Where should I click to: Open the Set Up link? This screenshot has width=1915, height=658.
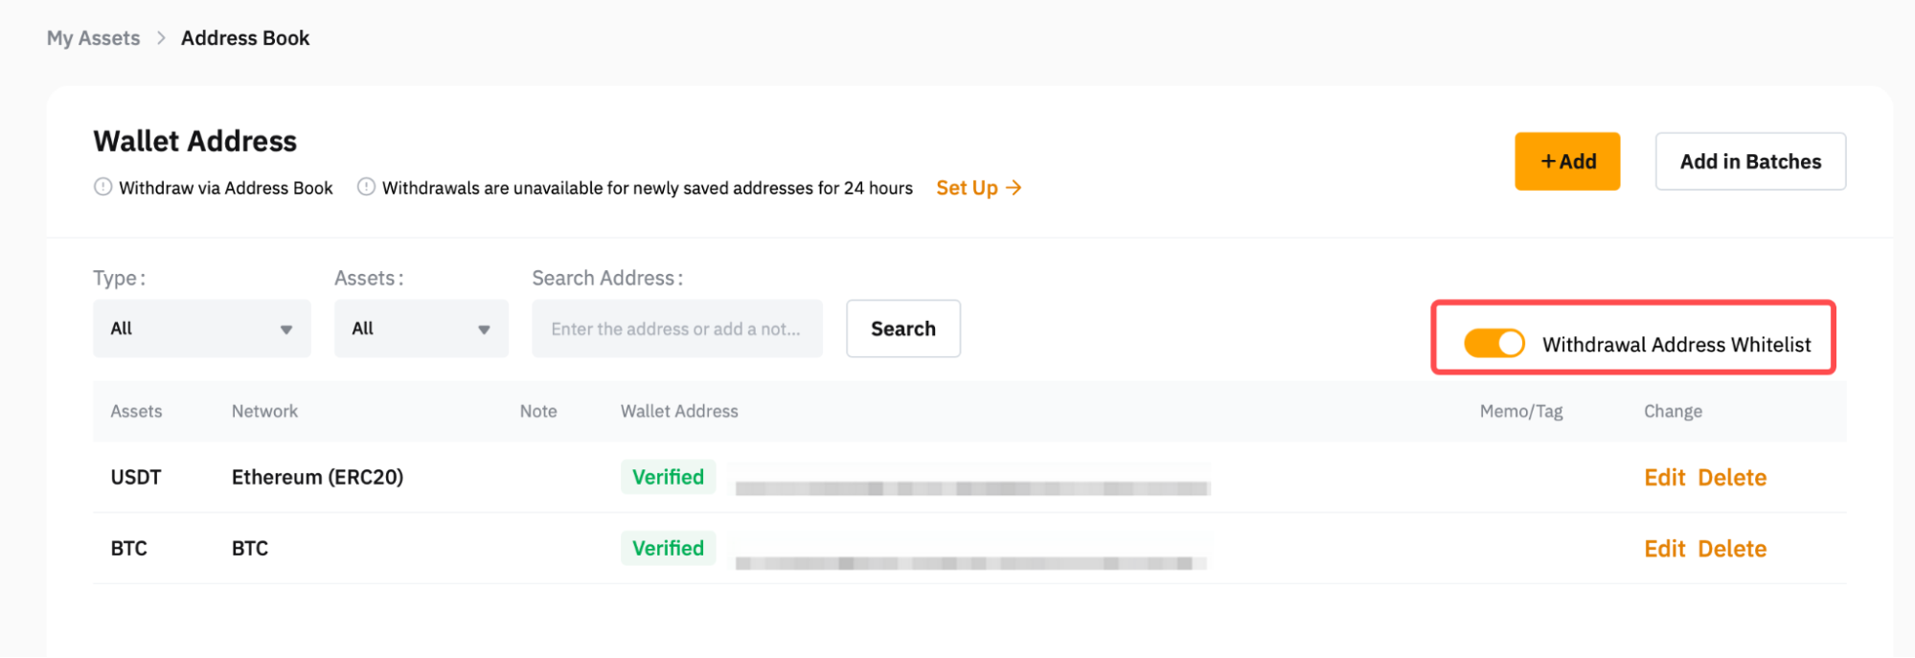tap(967, 188)
